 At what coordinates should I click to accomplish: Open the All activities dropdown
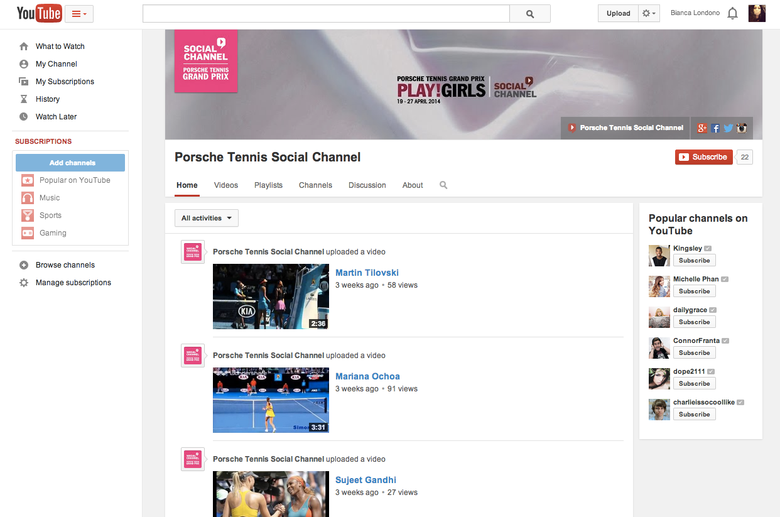[x=207, y=218]
